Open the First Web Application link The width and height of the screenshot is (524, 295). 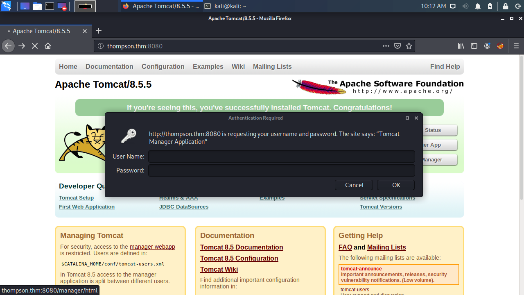(x=87, y=207)
